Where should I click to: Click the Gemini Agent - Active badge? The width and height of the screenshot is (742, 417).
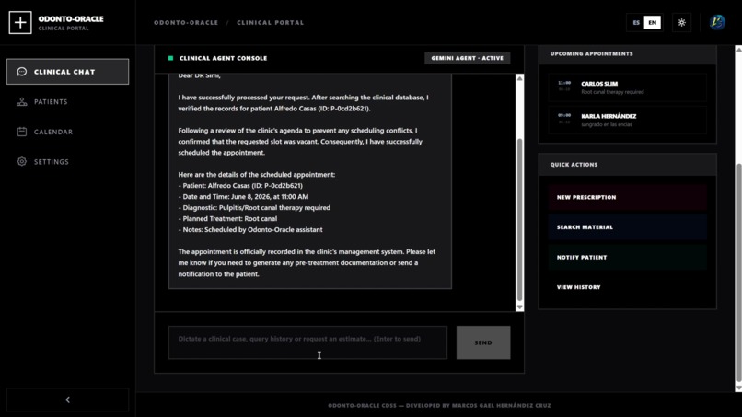point(467,58)
